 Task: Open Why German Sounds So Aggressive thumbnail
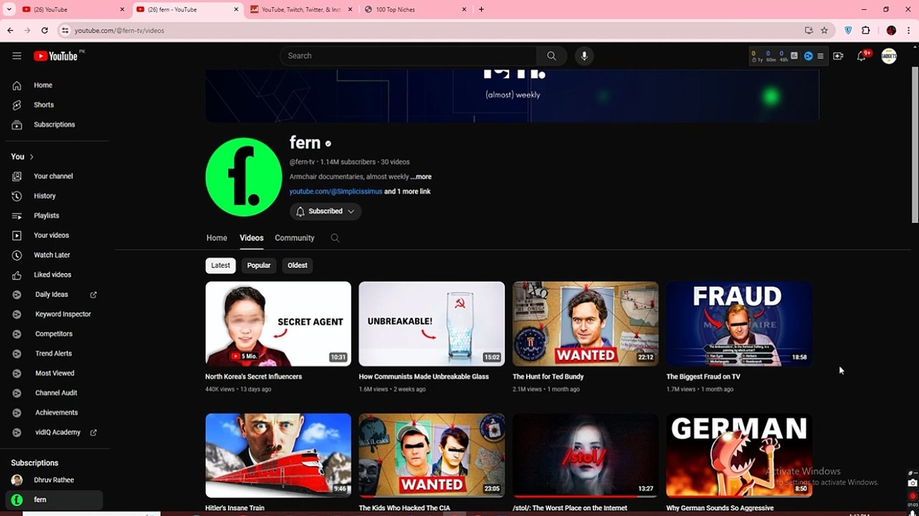[x=739, y=455]
